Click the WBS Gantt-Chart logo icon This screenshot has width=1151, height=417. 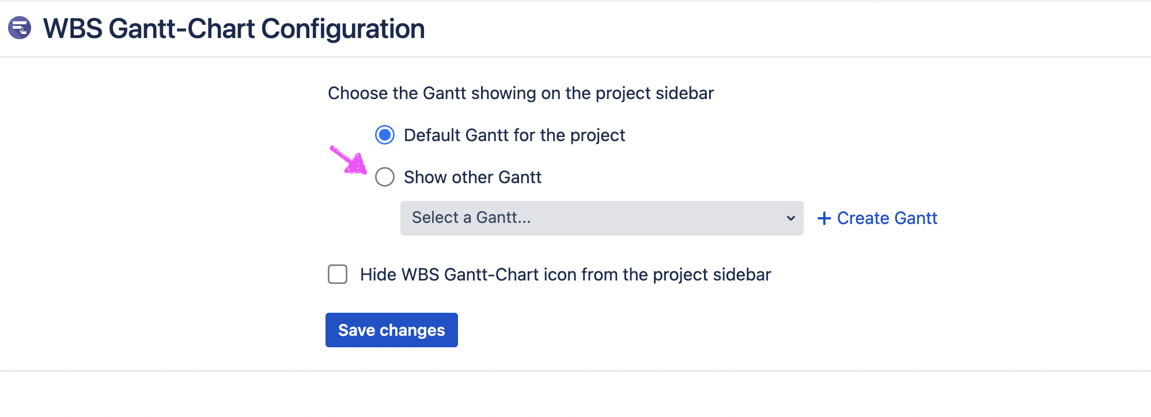click(20, 28)
